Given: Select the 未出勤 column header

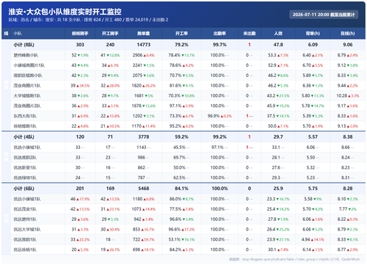Looking at the screenshot, I should coord(250,33).
